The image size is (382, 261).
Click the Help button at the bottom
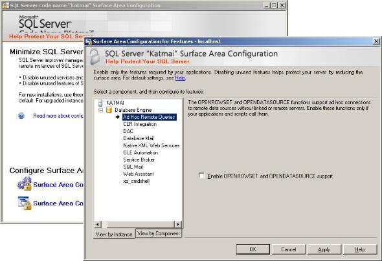(x=360, y=249)
